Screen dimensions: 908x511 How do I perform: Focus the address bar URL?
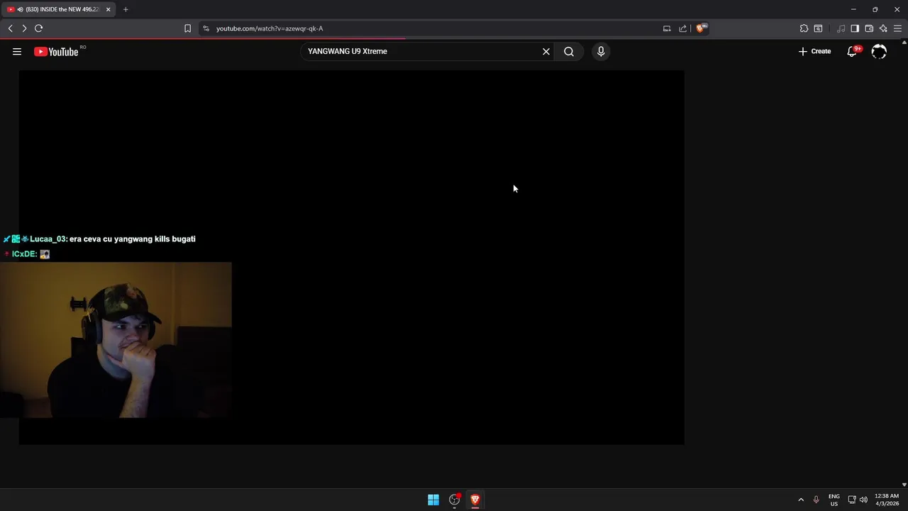270,28
